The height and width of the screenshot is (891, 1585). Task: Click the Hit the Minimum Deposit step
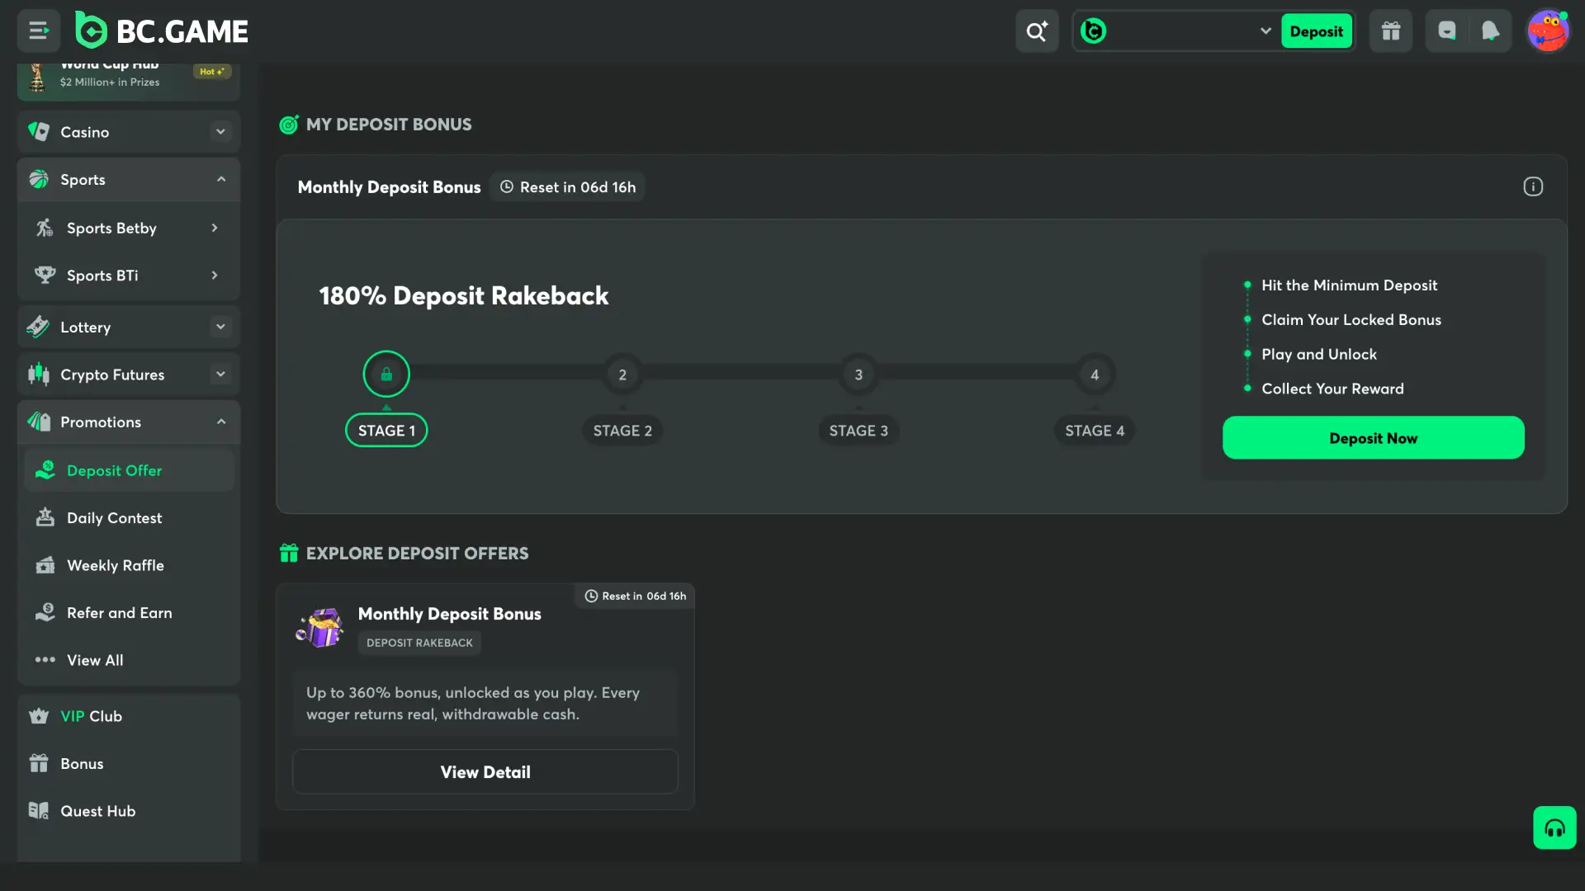(1349, 285)
